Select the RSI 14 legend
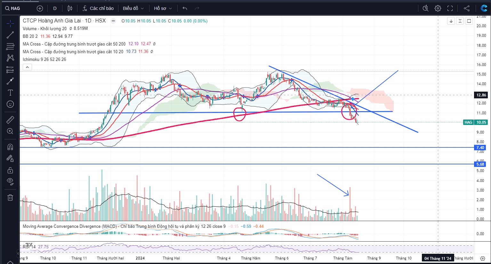The width and height of the screenshot is (491, 264). point(29,247)
